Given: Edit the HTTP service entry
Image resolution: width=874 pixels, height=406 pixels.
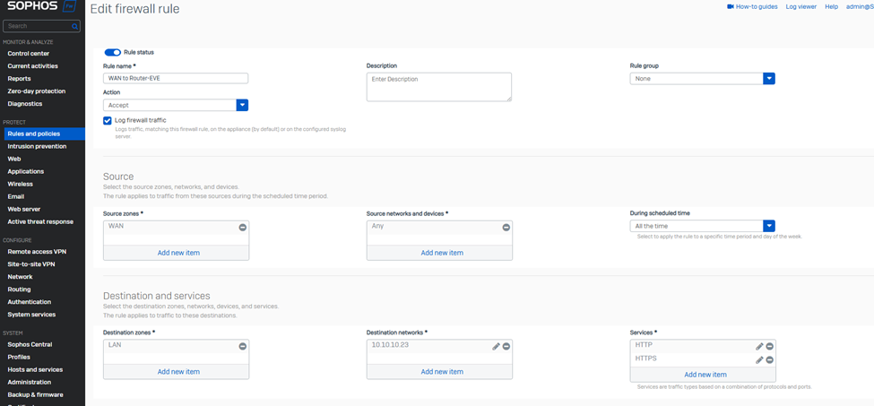Looking at the screenshot, I should click(759, 346).
